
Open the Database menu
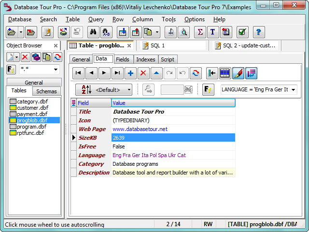tap(20, 19)
